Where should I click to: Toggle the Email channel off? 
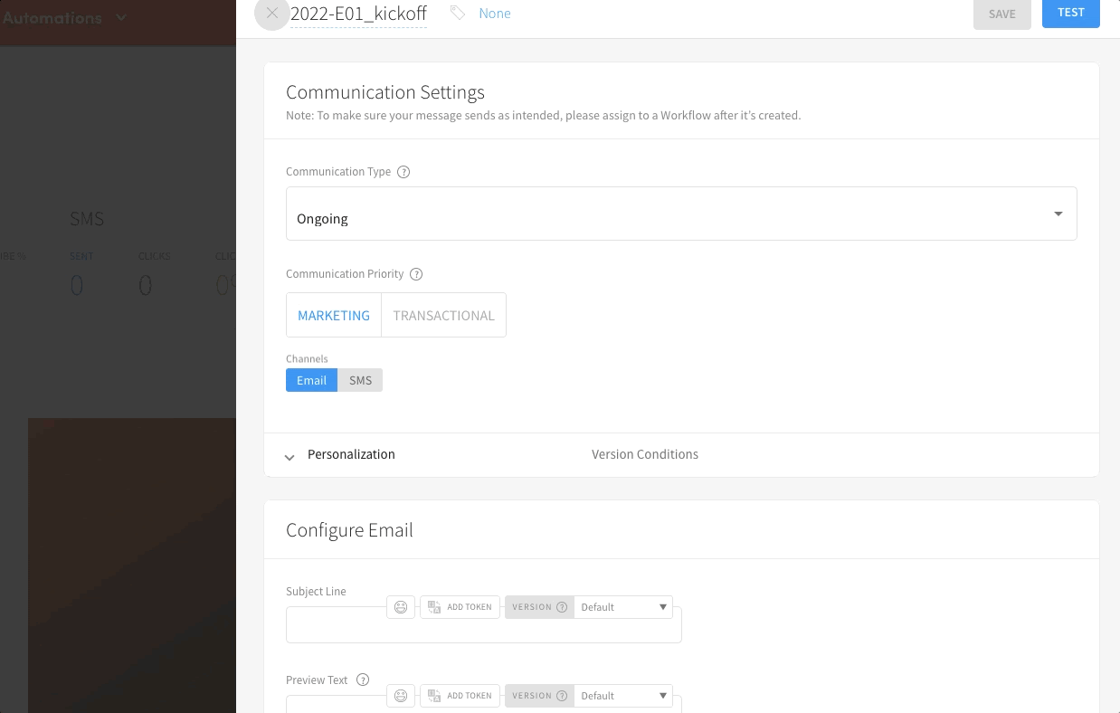click(x=311, y=380)
